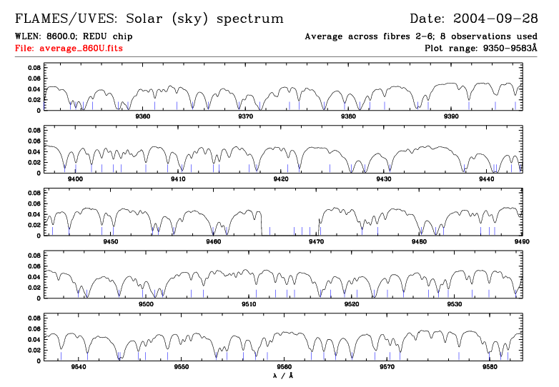Screen dimensions: 559x387
Task: Click the 9490 axis label
Action: 522,242
